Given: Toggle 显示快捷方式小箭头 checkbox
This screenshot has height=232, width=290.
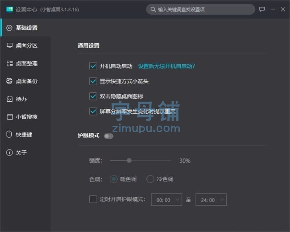Looking at the screenshot, I should pyautogui.click(x=93, y=81).
